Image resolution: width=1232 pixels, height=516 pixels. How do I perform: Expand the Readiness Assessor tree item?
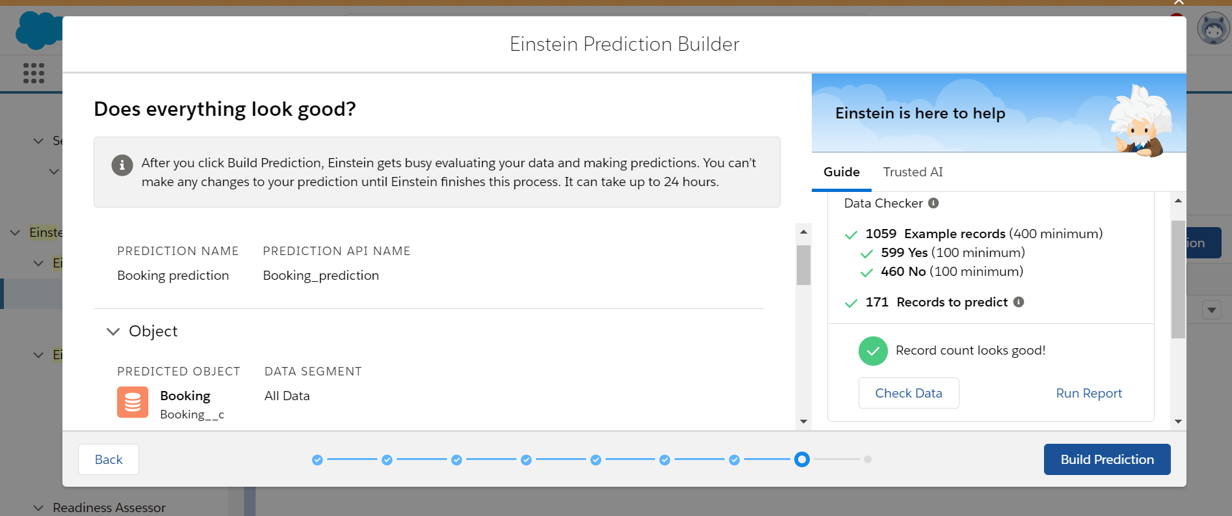coord(38,508)
